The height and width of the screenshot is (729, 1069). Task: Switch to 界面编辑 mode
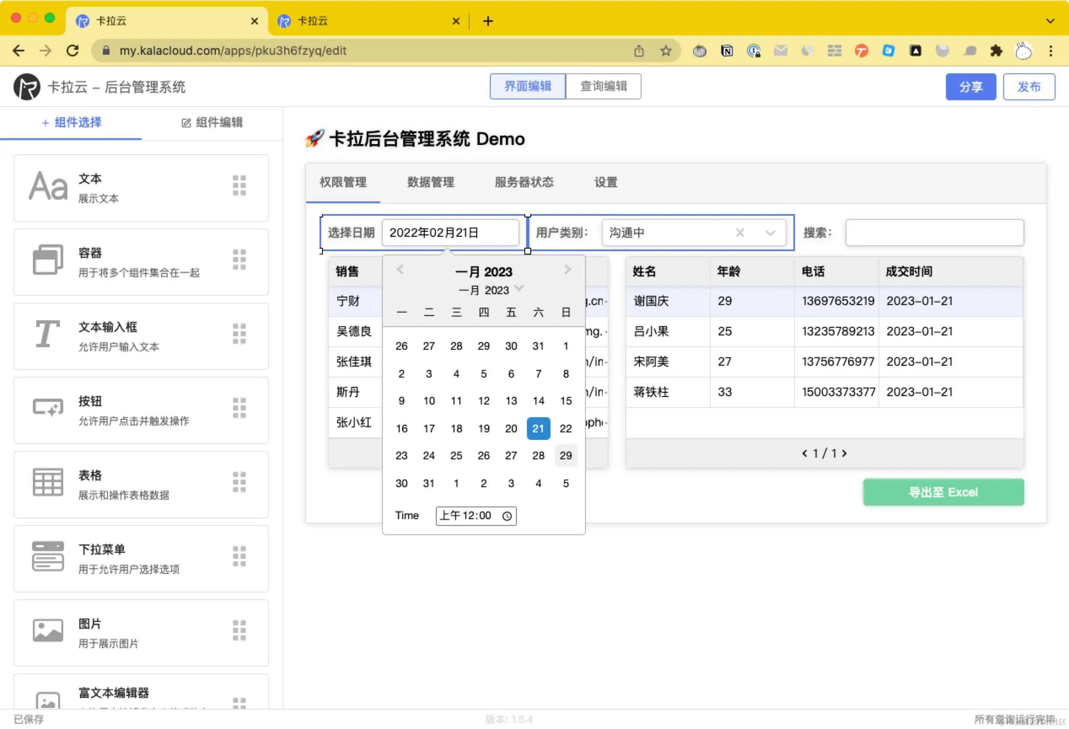(x=528, y=86)
